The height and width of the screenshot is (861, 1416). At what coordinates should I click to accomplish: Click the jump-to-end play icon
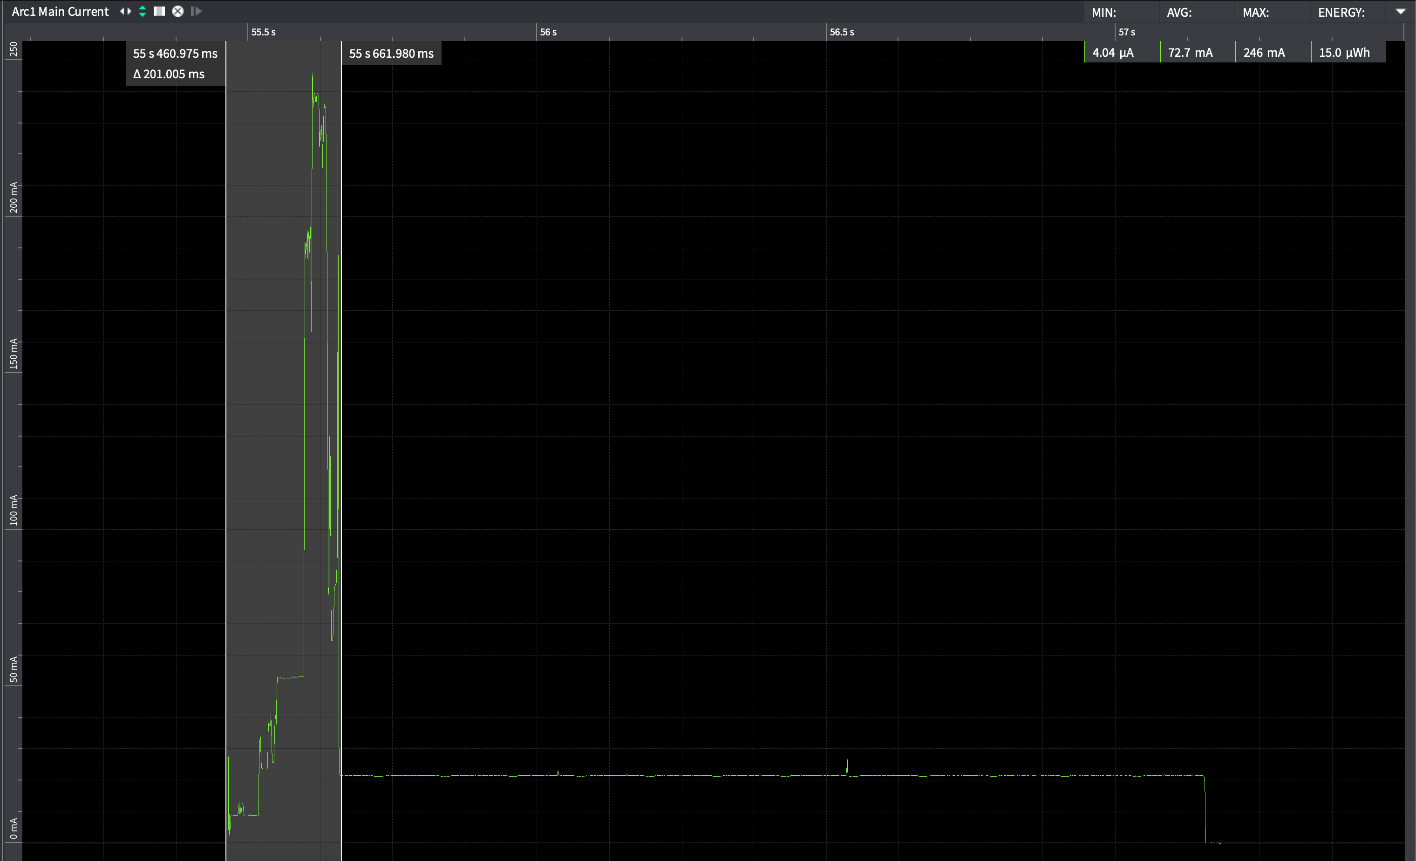tap(196, 12)
